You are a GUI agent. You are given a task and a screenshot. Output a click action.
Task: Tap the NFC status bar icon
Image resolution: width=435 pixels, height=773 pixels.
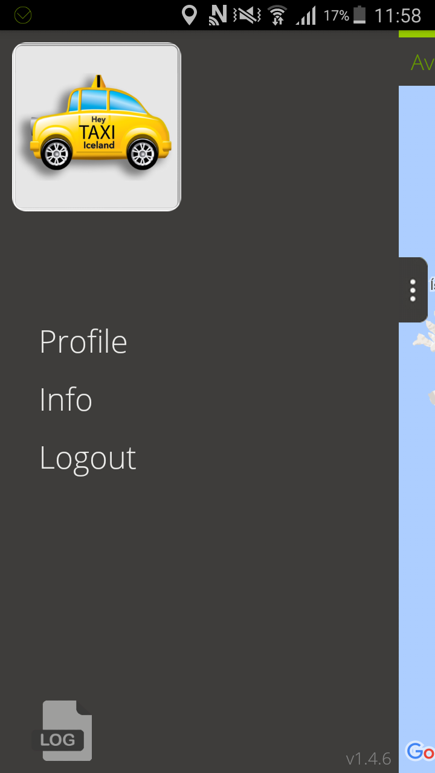[x=218, y=15]
